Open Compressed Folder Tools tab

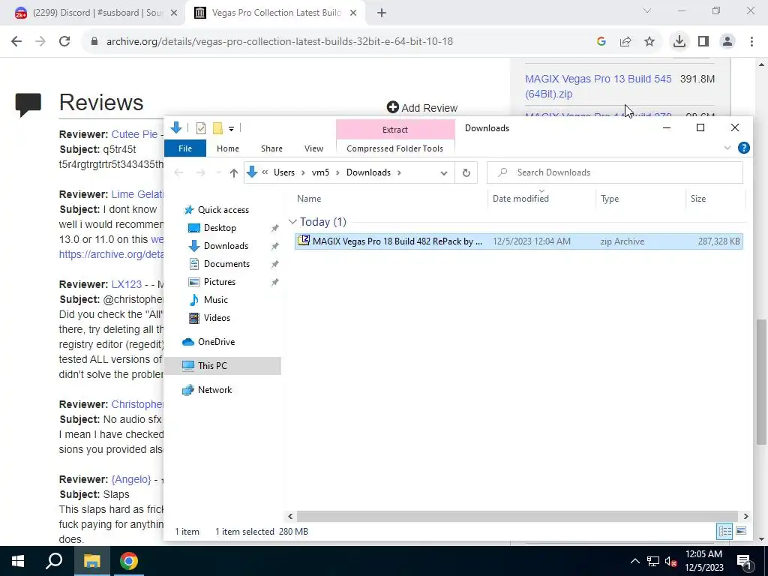point(394,148)
